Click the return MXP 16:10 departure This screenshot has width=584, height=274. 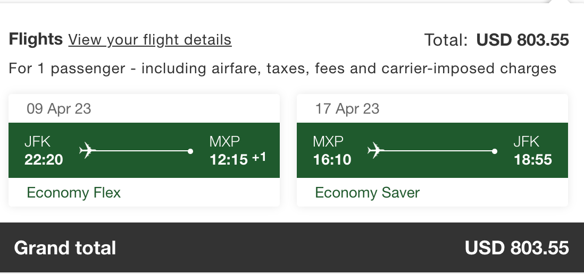click(x=332, y=151)
